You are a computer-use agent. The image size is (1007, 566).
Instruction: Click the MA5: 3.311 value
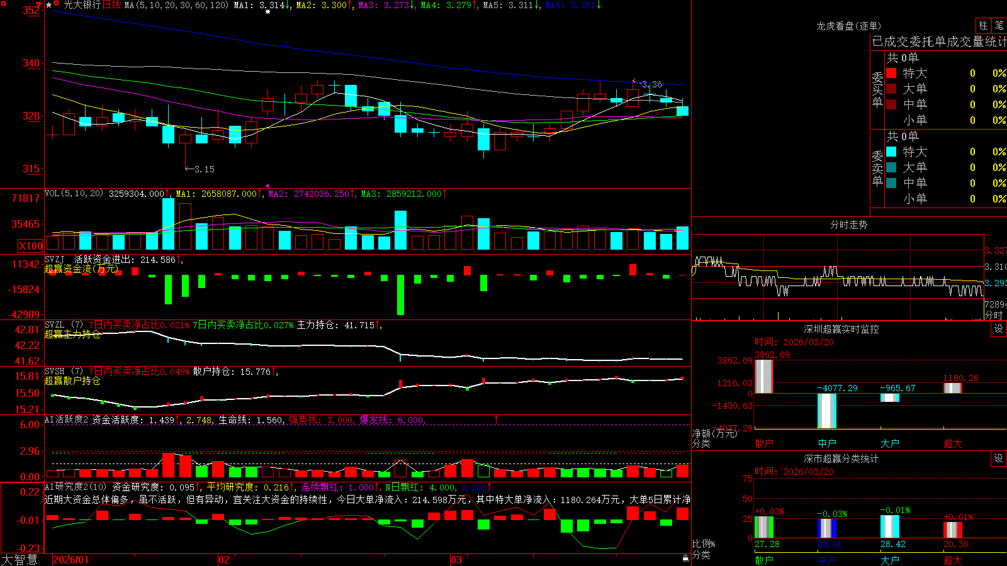[509, 5]
